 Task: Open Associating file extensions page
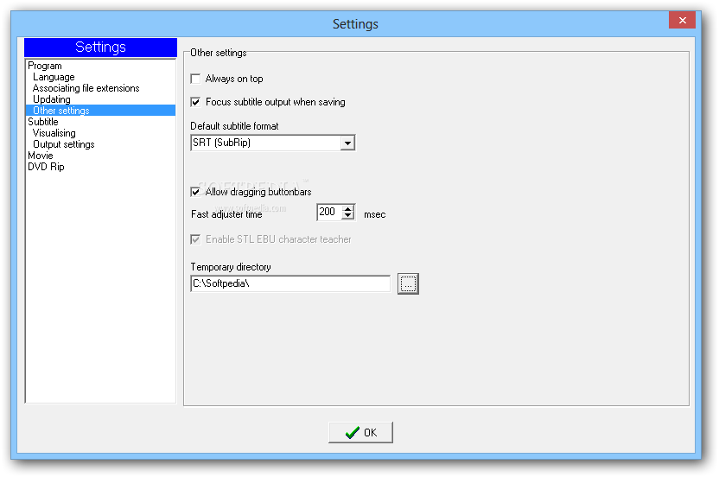pos(86,88)
